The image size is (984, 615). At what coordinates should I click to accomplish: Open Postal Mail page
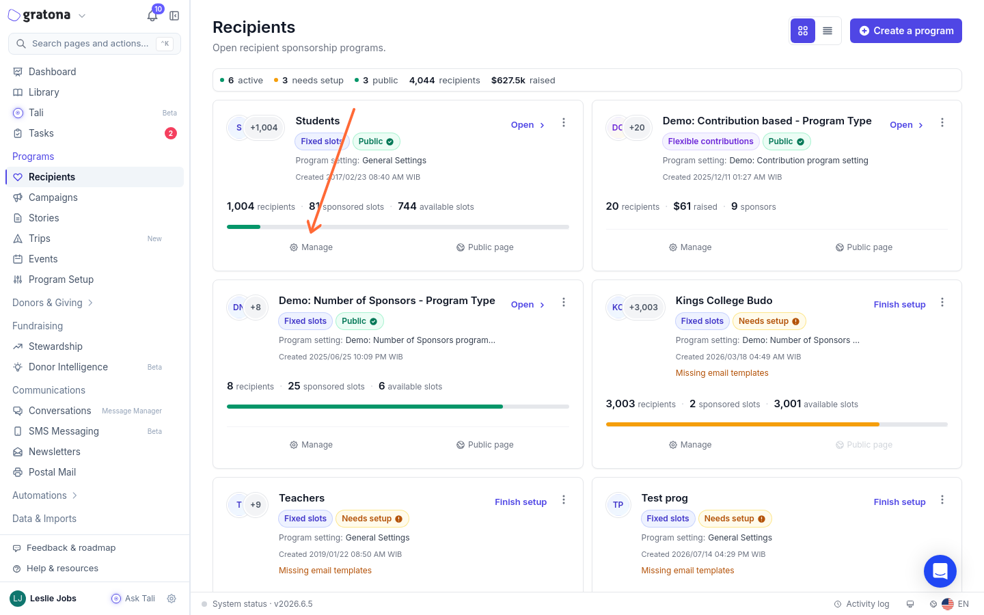[x=94, y=472]
